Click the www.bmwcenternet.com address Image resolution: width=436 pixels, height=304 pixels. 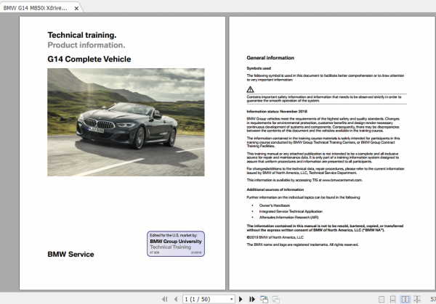click(x=342, y=180)
